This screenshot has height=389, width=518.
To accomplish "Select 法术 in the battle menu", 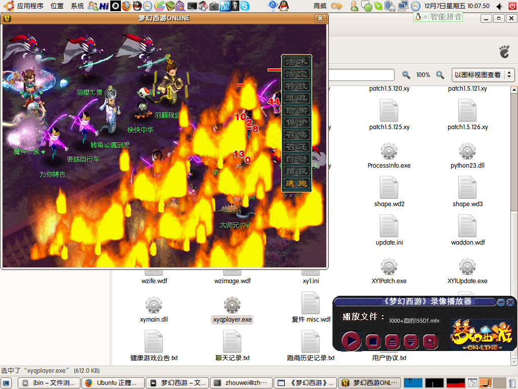I will tap(296, 62).
